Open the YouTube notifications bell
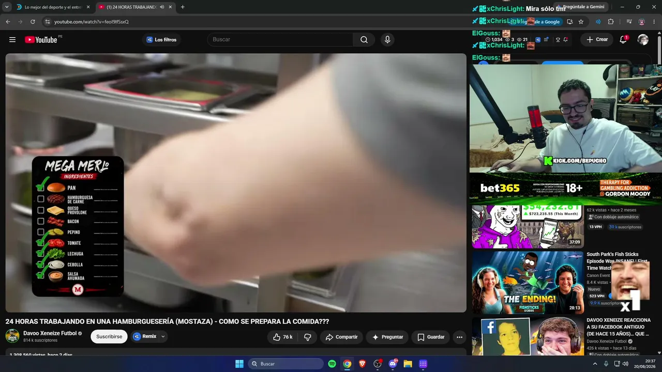The width and height of the screenshot is (662, 372). tap(623, 40)
